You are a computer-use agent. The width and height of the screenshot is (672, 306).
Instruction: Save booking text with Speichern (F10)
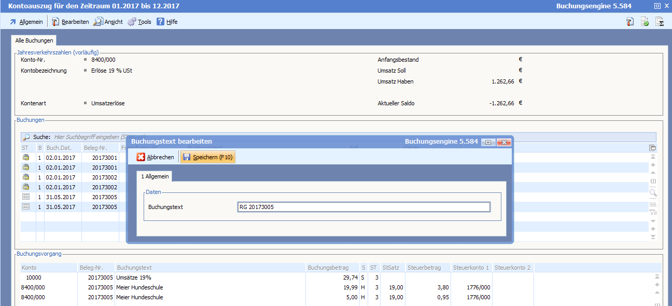[208, 157]
